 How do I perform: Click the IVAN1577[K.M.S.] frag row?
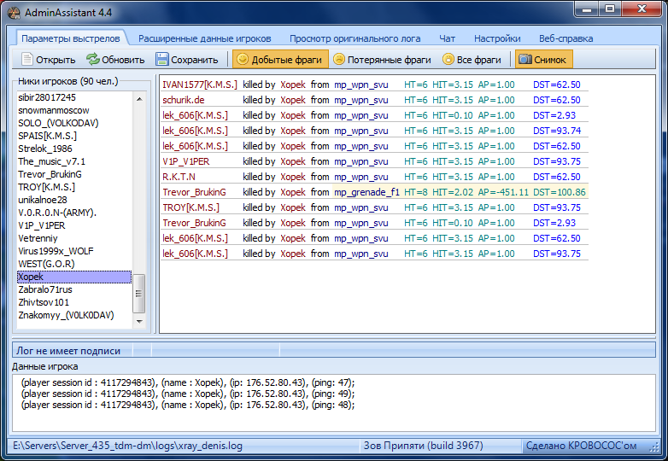tap(374, 85)
